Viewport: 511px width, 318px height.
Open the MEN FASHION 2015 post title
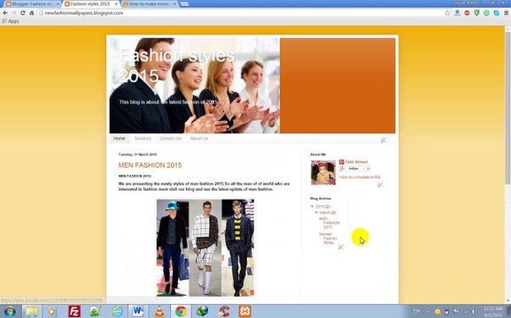150,165
